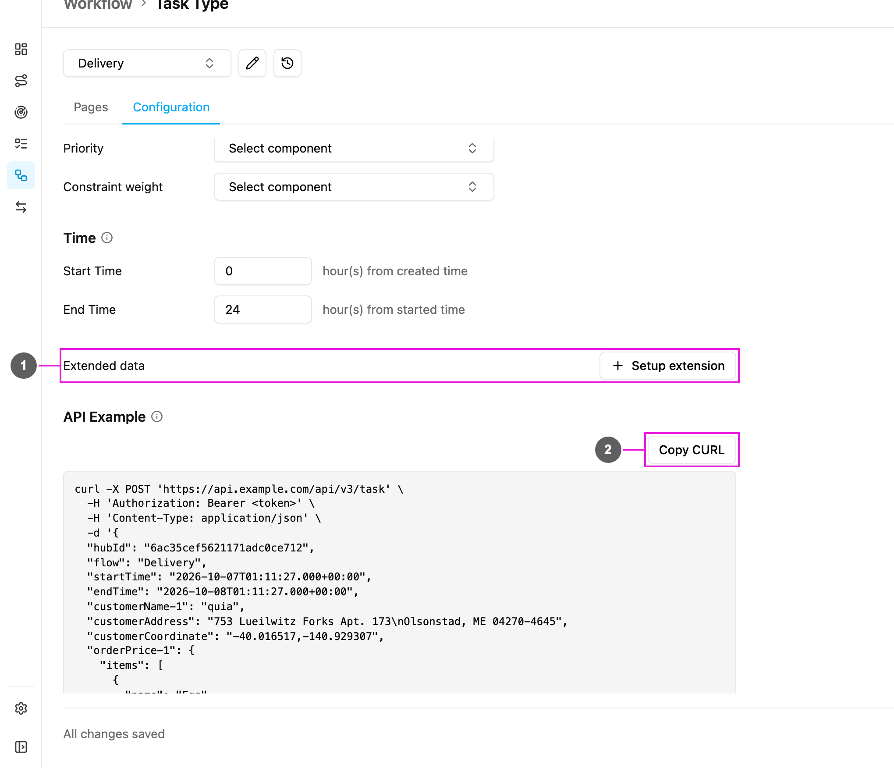
Task: Click the Copy CURL button
Action: click(x=692, y=450)
